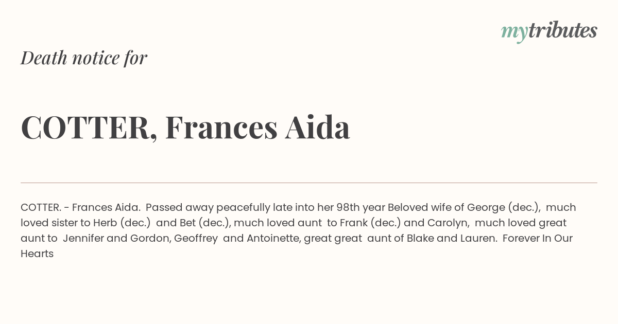The width and height of the screenshot is (618, 324).
Task: Click the green "my" part of logo
Action: (x=514, y=33)
